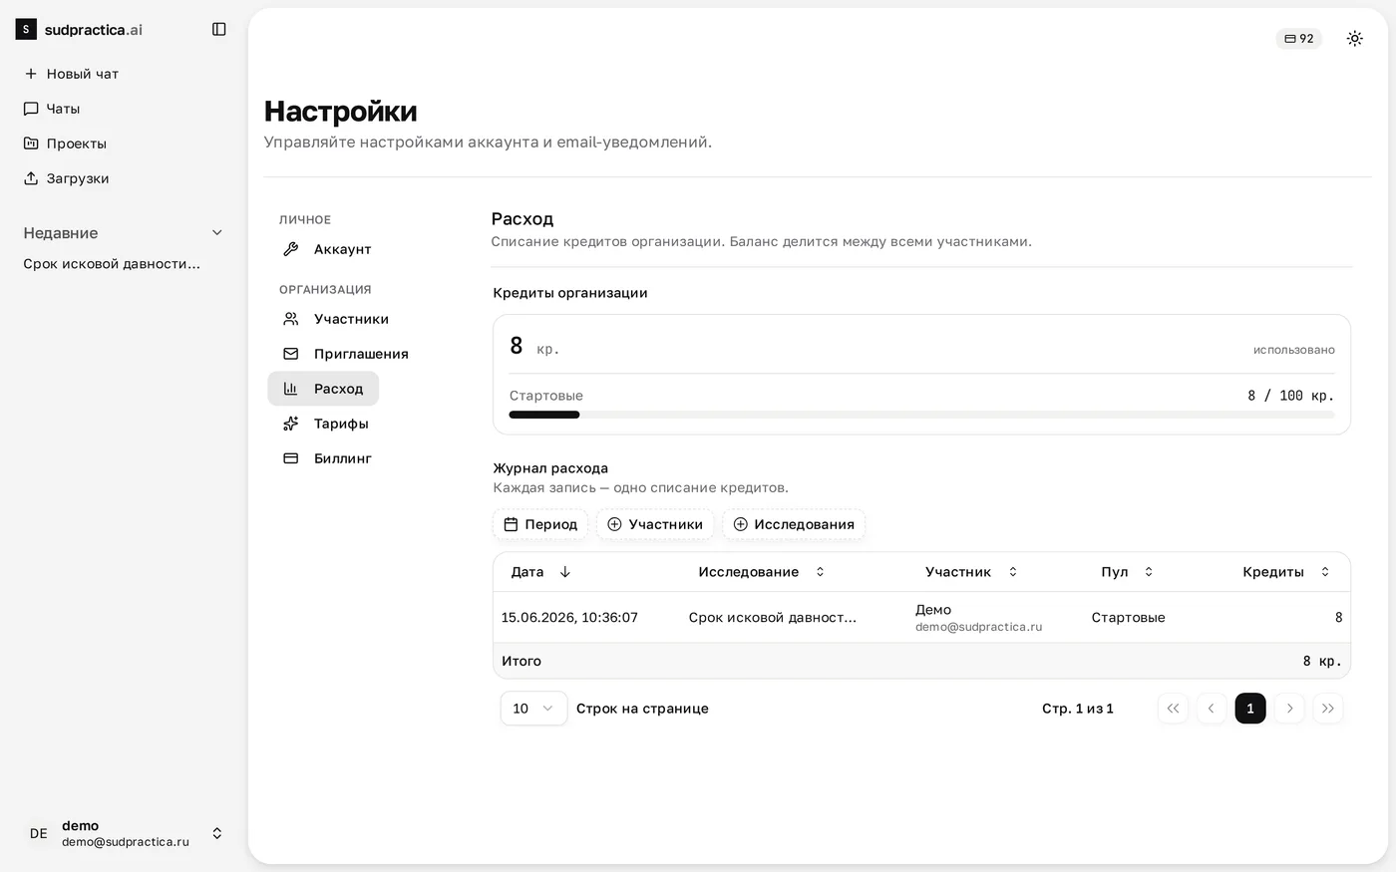This screenshot has width=1396, height=872.
Task: Go to Приглашения settings
Action: tap(346, 354)
